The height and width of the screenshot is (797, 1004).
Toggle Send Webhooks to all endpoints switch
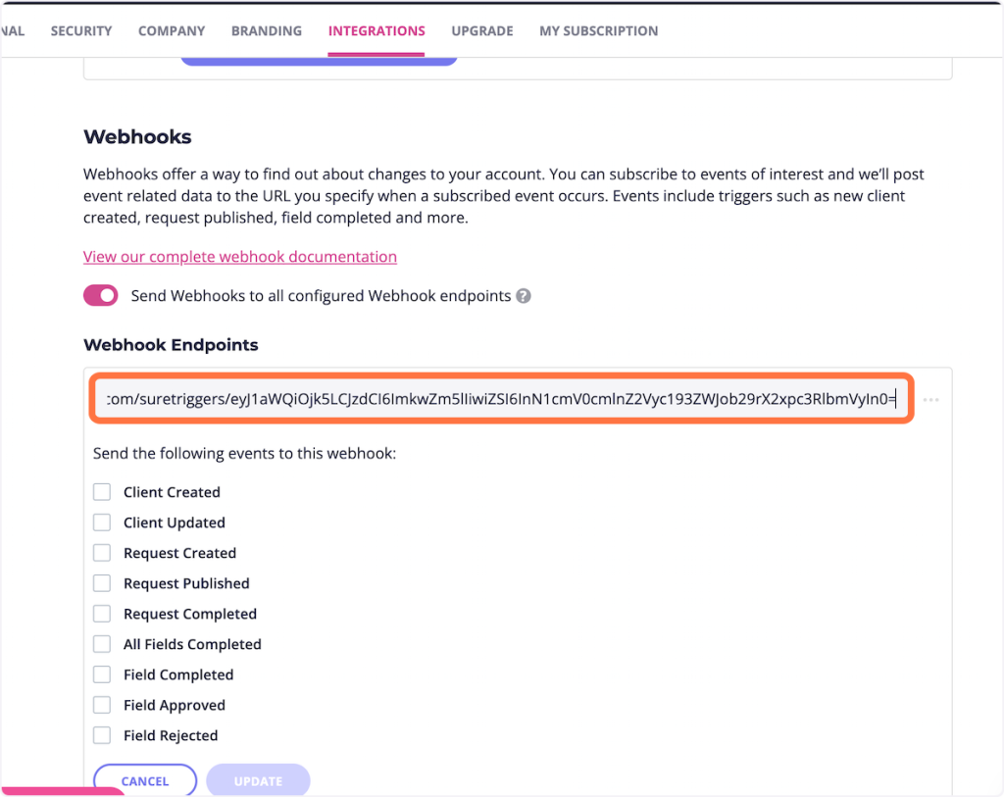point(101,296)
